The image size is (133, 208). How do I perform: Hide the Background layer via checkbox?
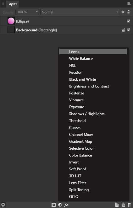pos(129,30)
